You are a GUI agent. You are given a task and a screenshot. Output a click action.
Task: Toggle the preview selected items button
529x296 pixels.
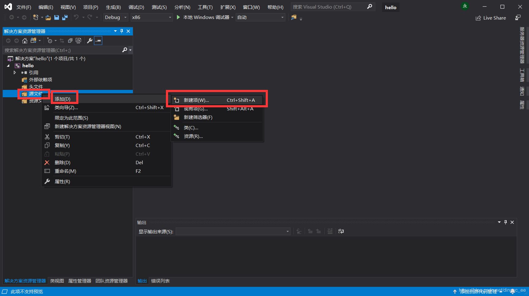tap(98, 41)
